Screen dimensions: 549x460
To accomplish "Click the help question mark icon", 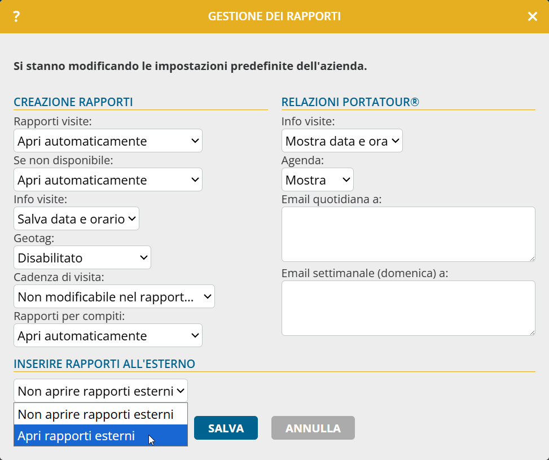I will pos(16,16).
